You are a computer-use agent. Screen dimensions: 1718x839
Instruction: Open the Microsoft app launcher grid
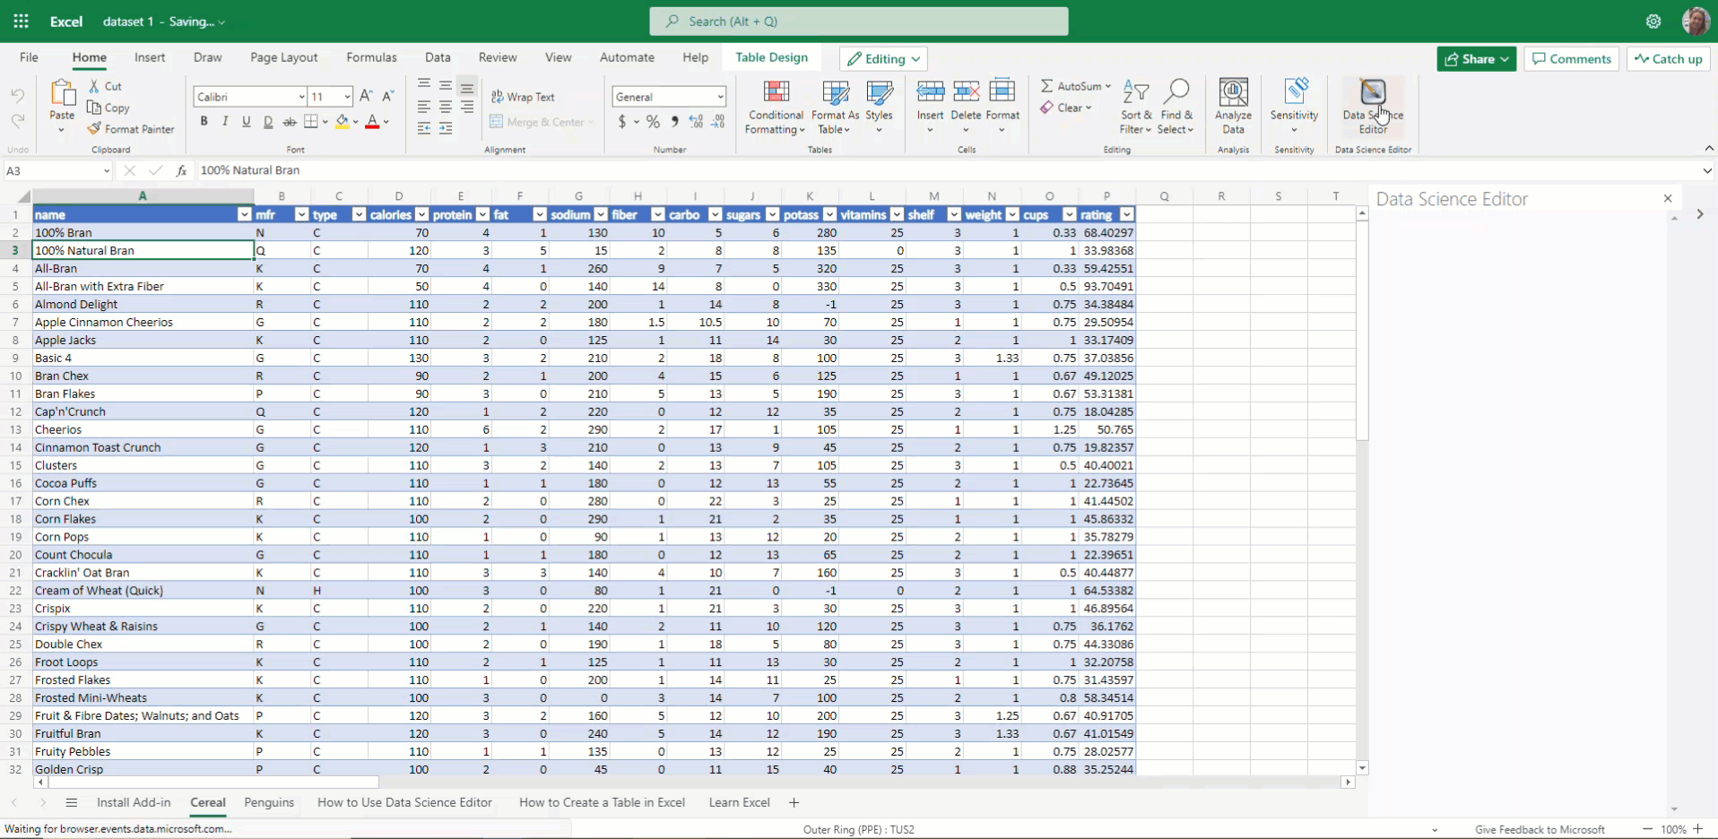[22, 22]
